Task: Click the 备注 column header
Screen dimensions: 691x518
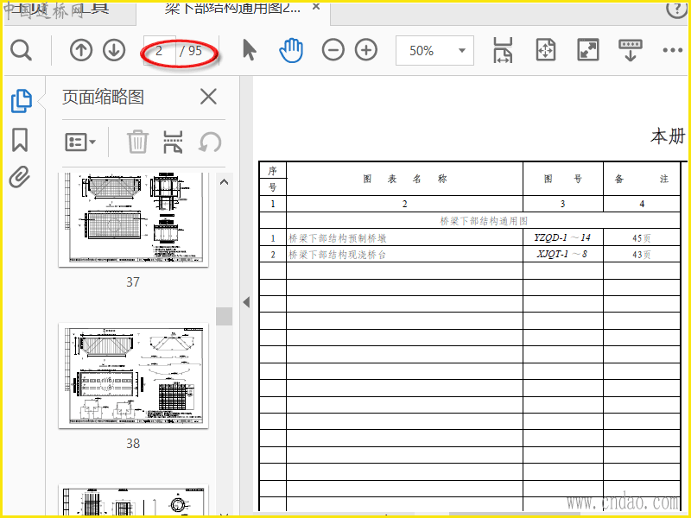Action: tap(642, 179)
